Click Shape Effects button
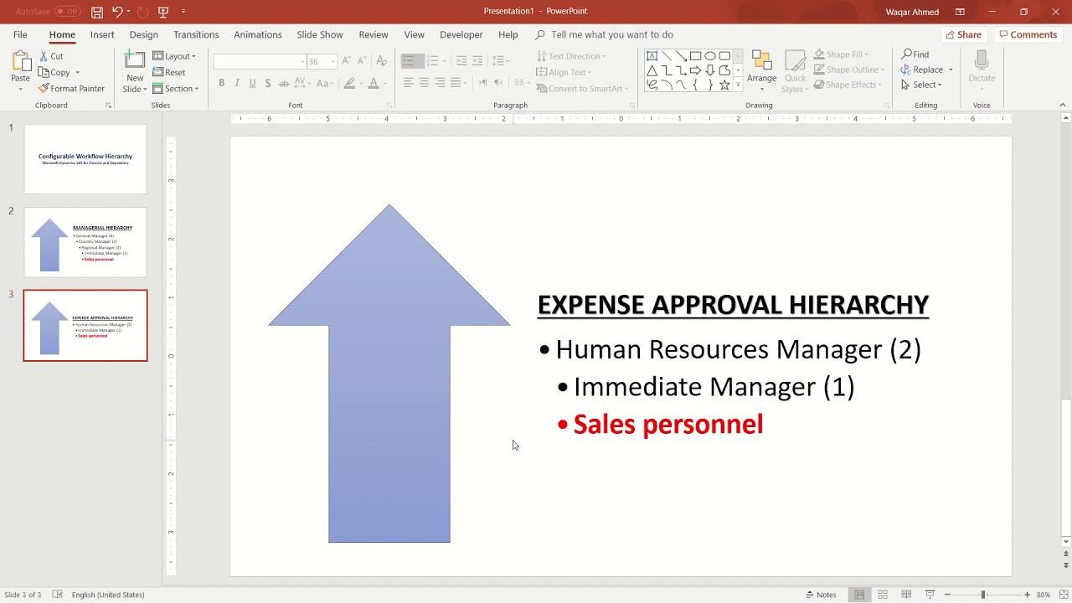The image size is (1072, 603). pos(848,85)
